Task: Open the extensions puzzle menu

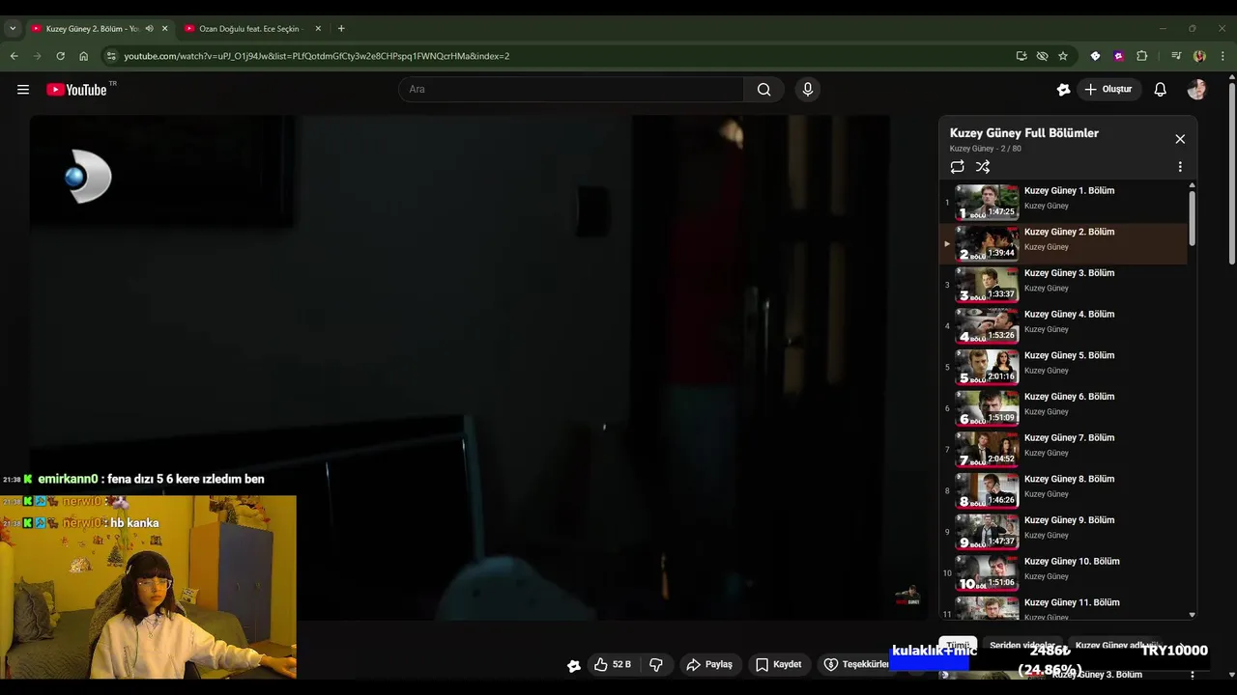Action: 1142,56
